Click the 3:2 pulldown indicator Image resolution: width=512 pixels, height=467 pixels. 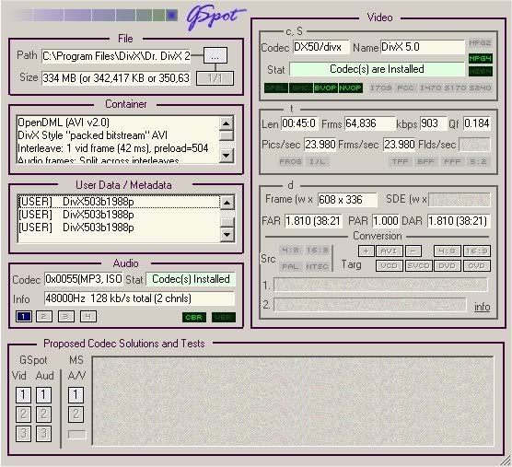(478, 162)
